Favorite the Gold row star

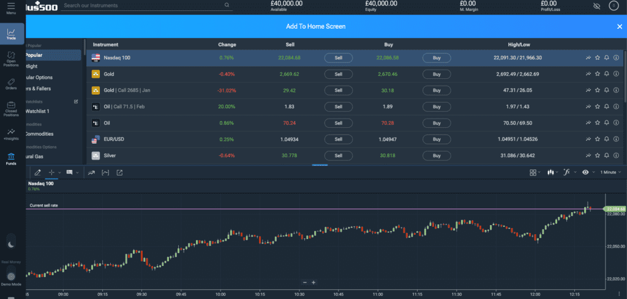click(x=598, y=74)
